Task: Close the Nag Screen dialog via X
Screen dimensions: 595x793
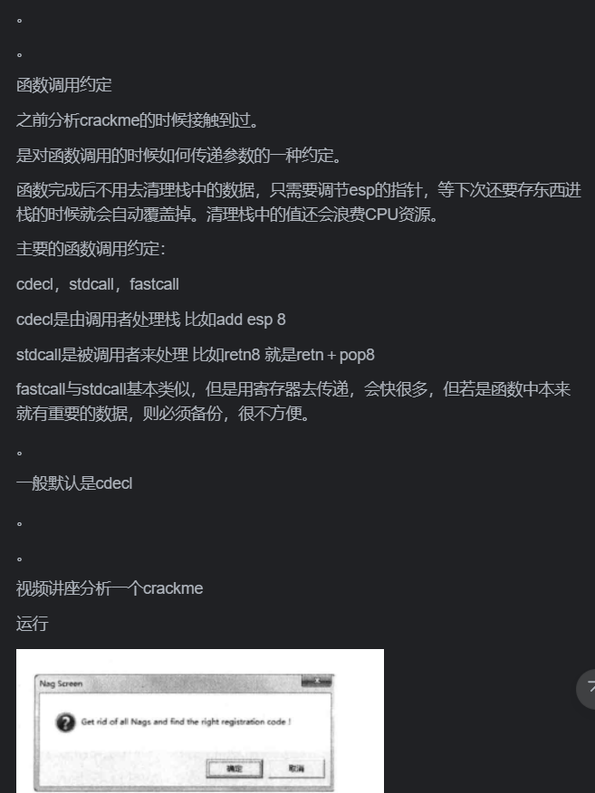Action: pos(317,682)
